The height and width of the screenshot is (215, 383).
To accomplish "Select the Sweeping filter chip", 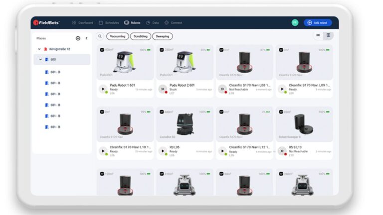I will pos(163,36).
